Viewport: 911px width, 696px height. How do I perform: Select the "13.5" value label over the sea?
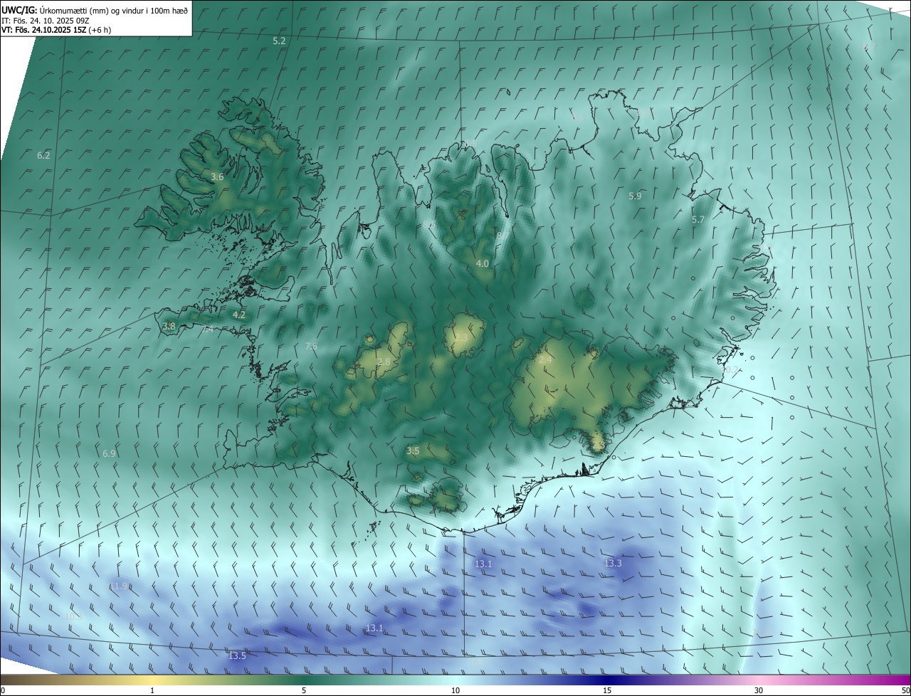coord(237,655)
